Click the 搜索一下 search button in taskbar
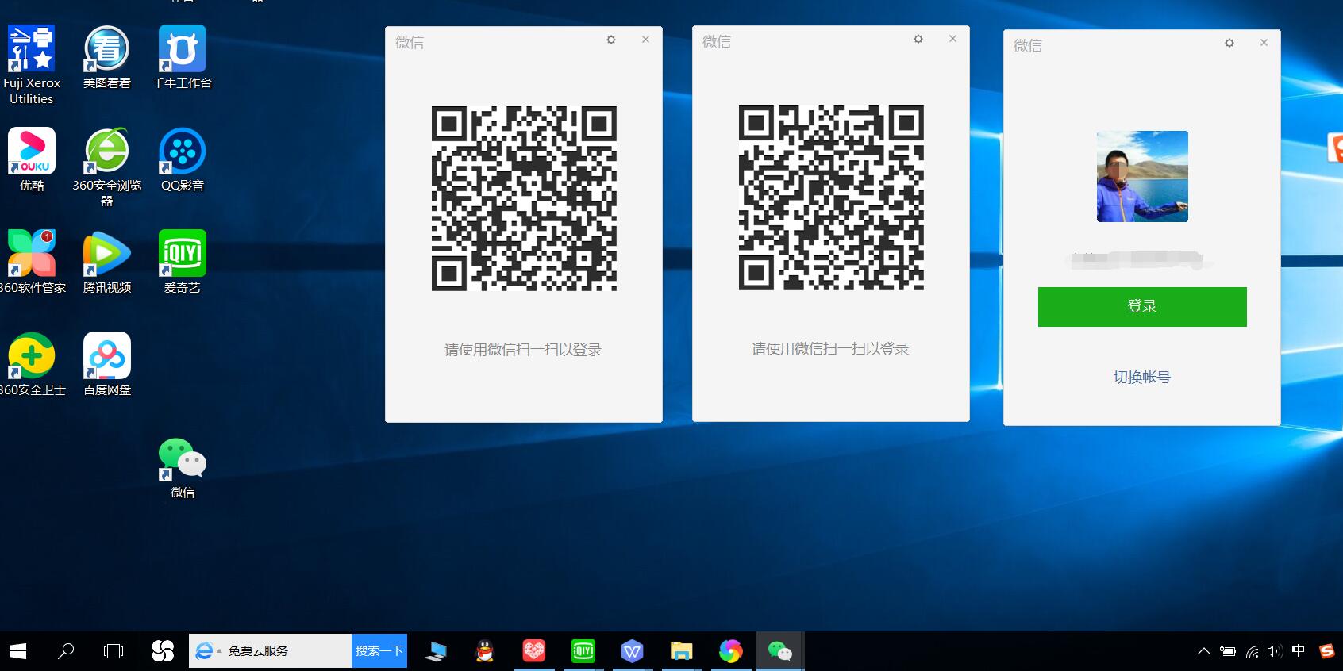The image size is (1343, 671). [379, 651]
